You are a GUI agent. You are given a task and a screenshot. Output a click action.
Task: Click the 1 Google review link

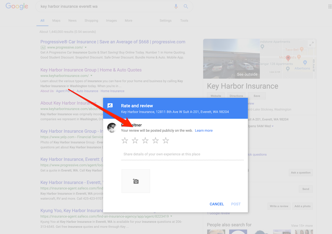pyautogui.click(x=218, y=213)
